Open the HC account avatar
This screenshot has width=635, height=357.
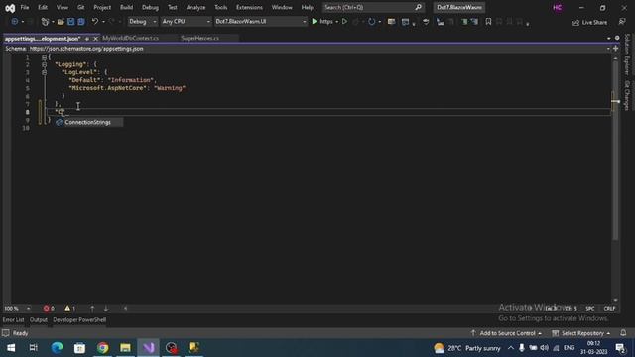(558, 8)
